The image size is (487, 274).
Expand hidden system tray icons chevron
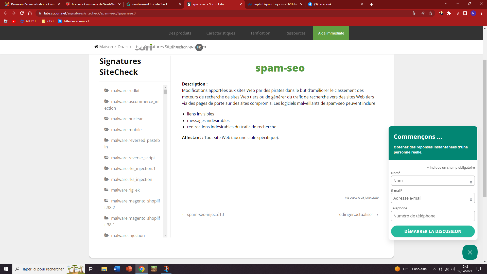[434, 269]
